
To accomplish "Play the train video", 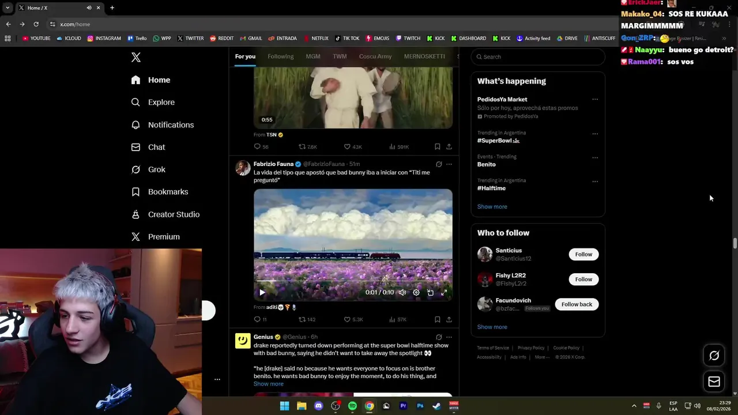I will 262,292.
